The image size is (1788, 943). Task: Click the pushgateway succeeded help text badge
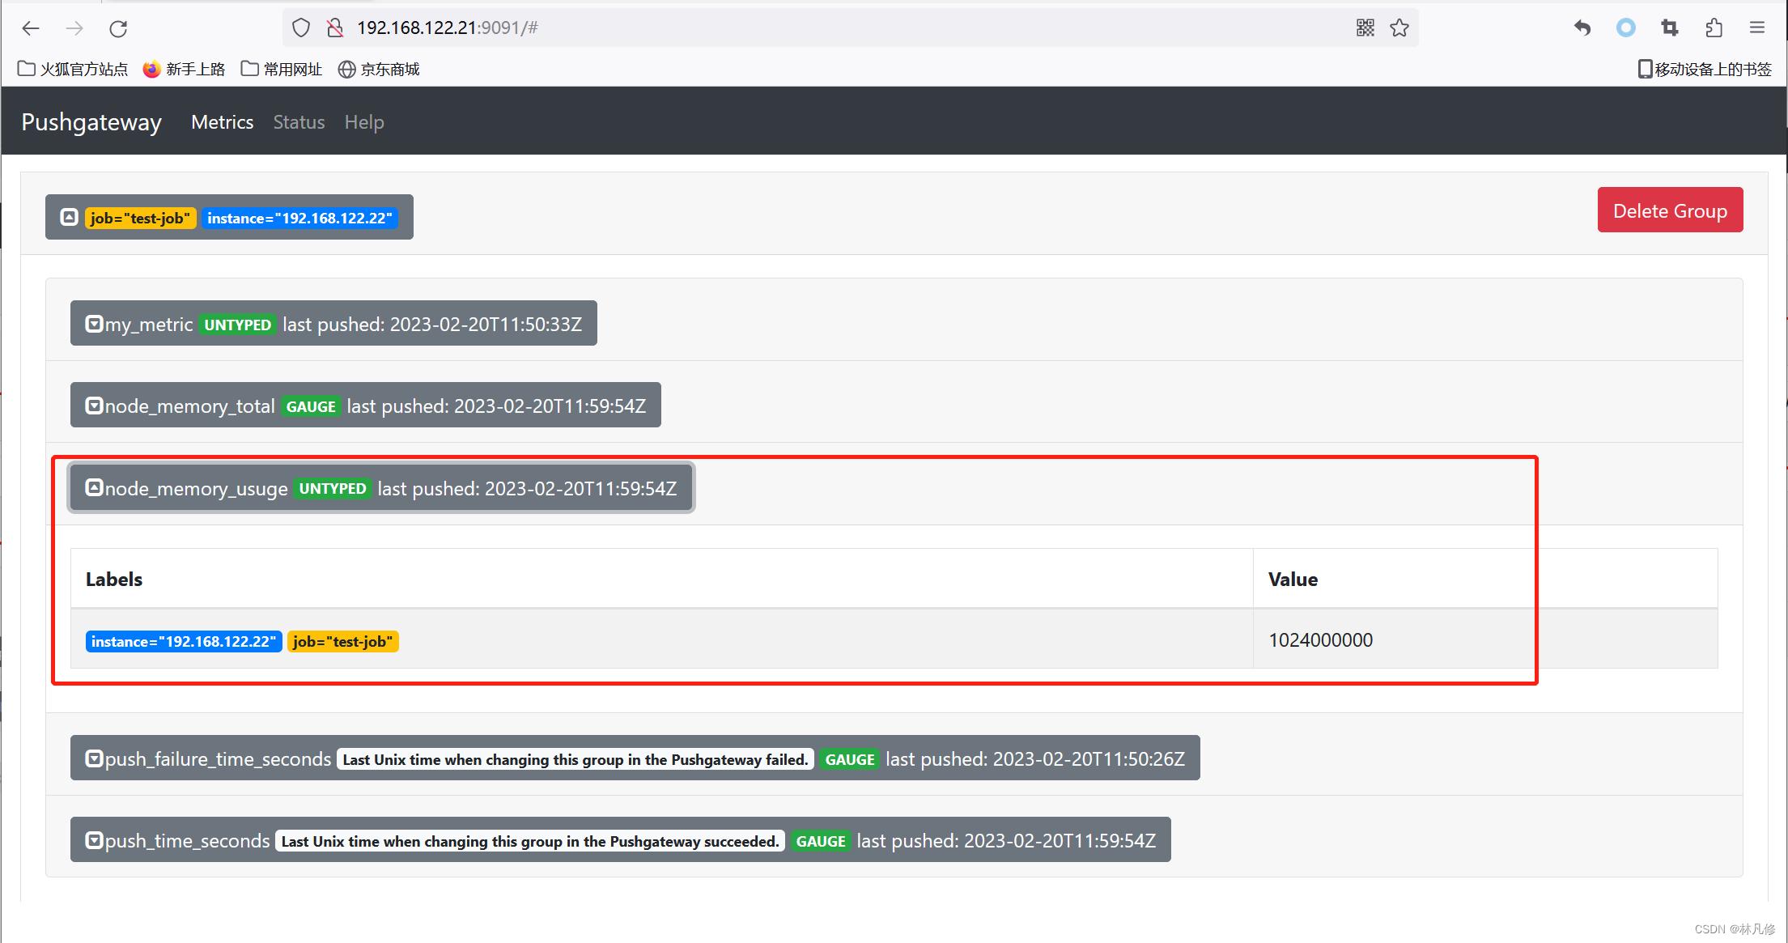click(530, 841)
